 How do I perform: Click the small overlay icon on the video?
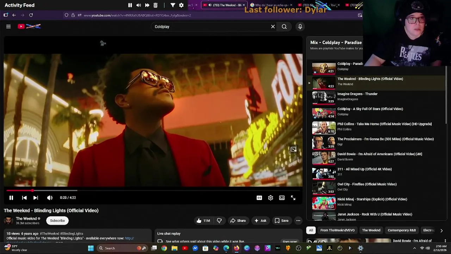293,150
